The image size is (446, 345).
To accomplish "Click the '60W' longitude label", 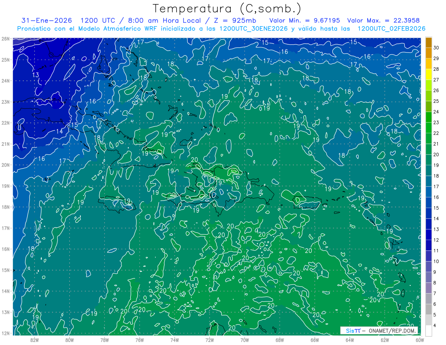I will 420,340.
